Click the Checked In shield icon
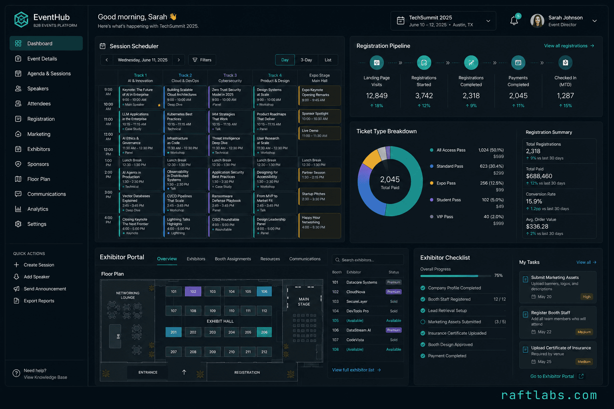The height and width of the screenshot is (409, 614). click(x=565, y=63)
